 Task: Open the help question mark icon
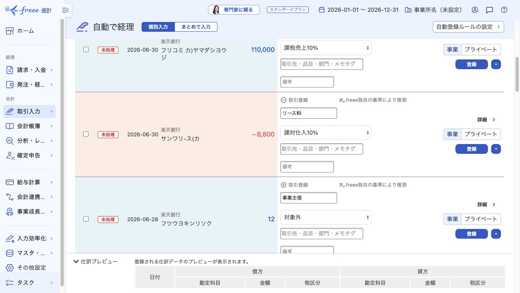point(504,10)
